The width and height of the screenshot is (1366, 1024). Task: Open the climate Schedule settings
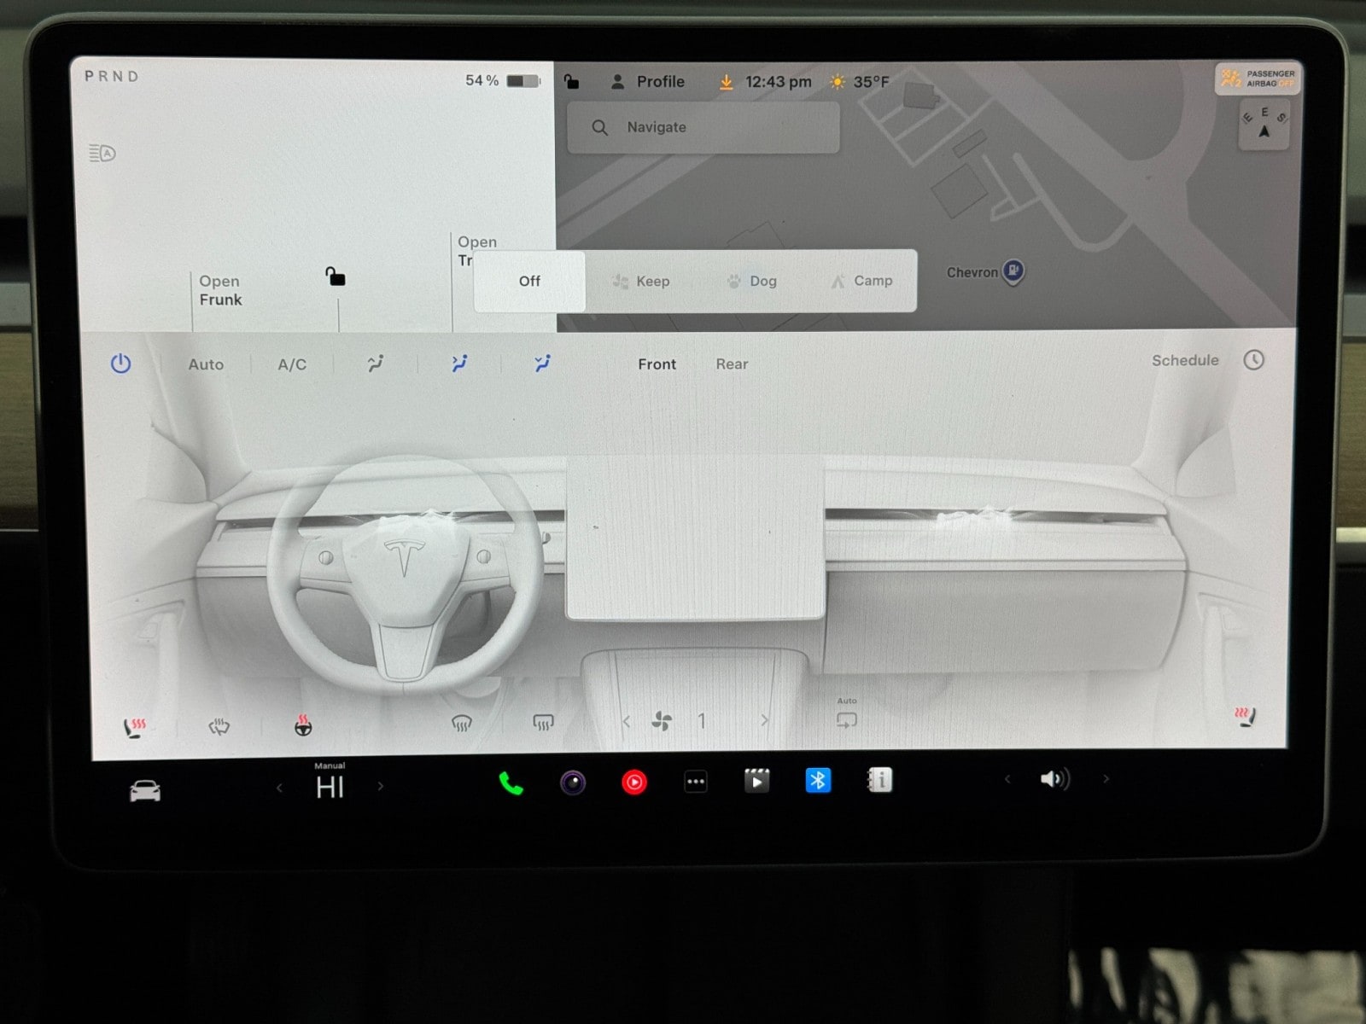click(x=1185, y=360)
